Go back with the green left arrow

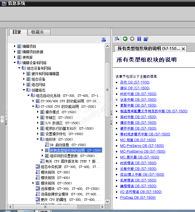click(125, 39)
